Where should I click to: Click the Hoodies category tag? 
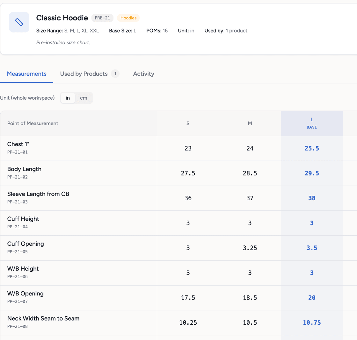tap(128, 18)
